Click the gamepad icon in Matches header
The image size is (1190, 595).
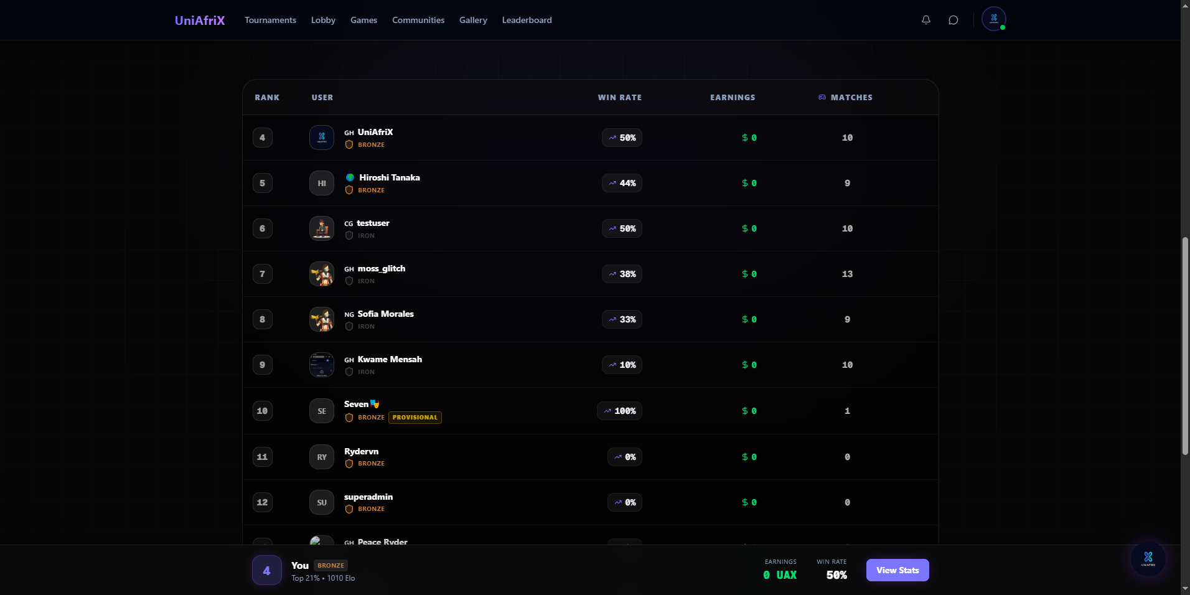[822, 97]
